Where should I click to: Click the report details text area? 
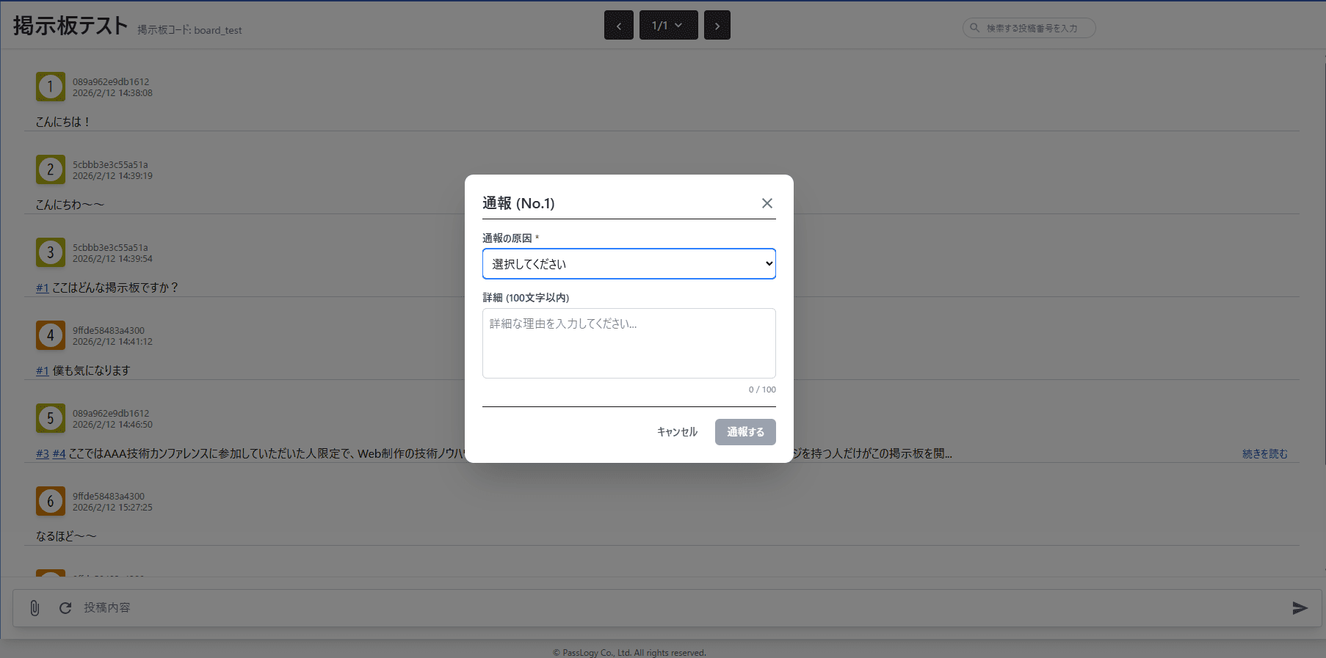coord(628,343)
